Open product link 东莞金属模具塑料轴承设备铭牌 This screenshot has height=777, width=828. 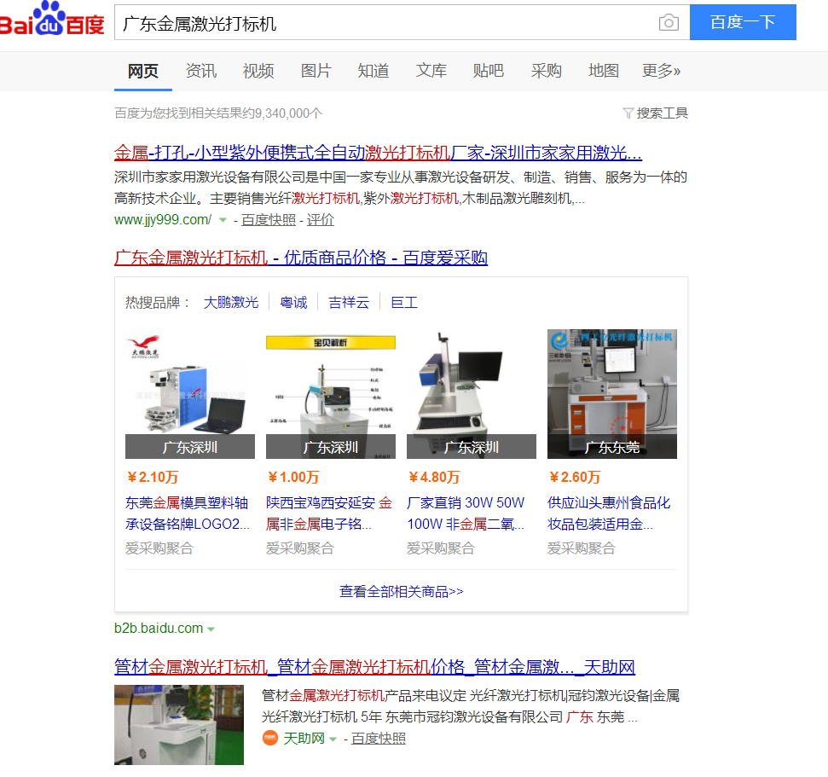coord(188,513)
